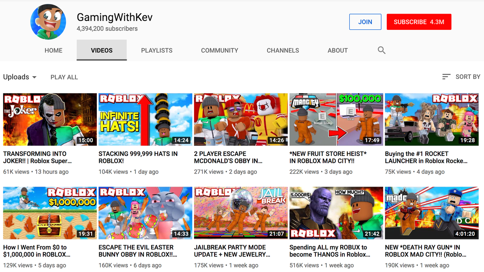Expand the Uploads dropdown arrow
The height and width of the screenshot is (272, 484).
coord(34,77)
